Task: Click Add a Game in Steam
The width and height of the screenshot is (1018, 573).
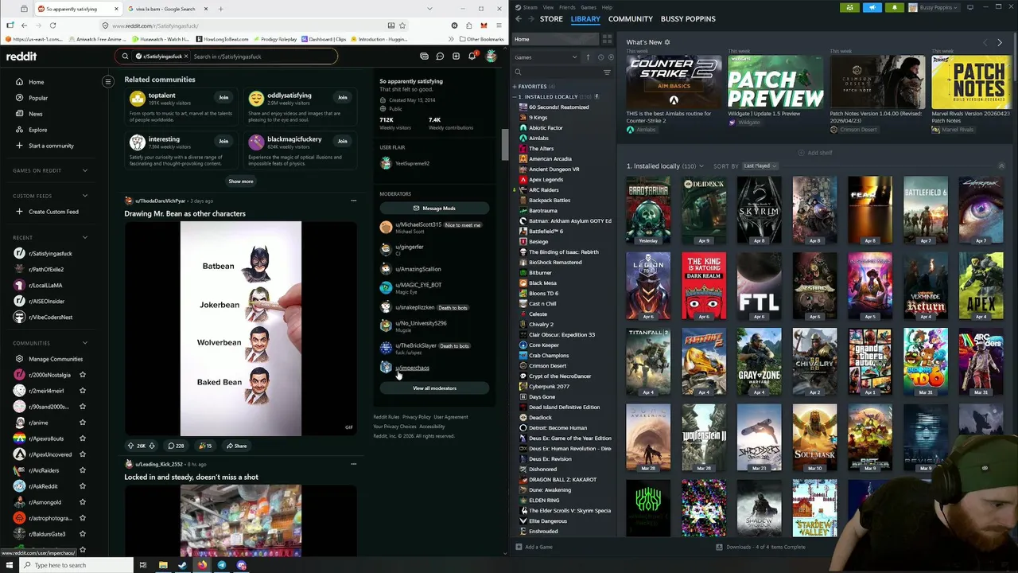Action: [534, 547]
